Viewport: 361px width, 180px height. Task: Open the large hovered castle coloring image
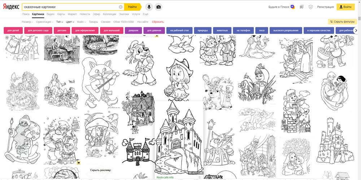179,137
